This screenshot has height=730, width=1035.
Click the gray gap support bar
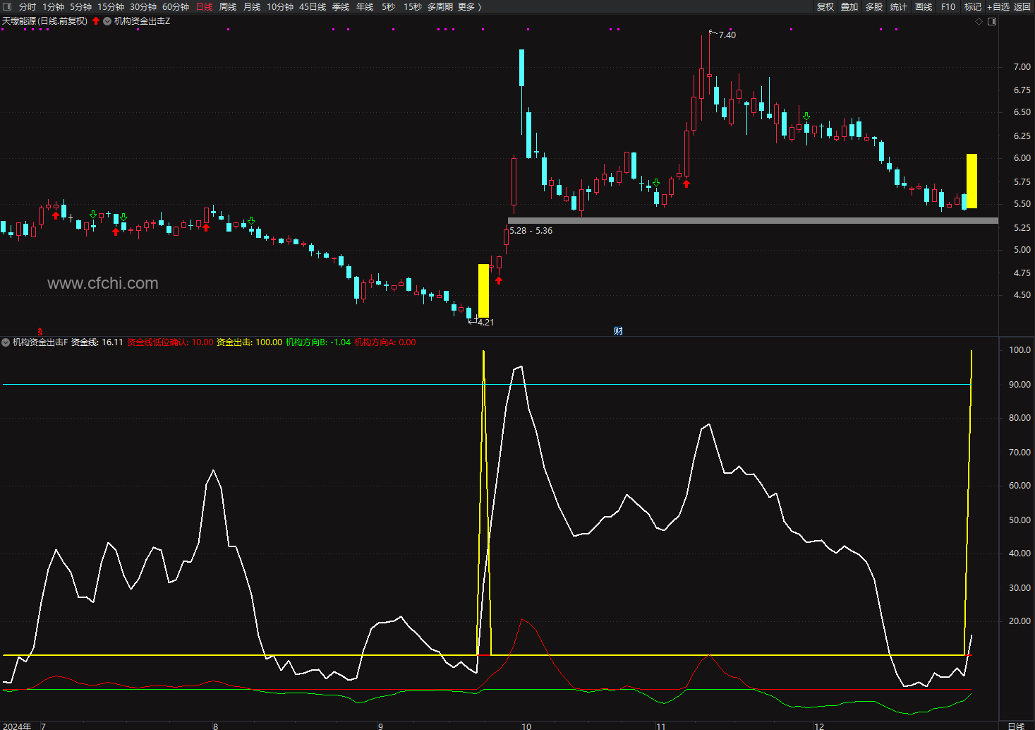tap(753, 221)
